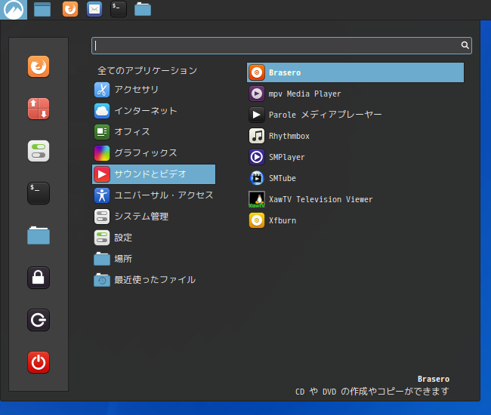
Task: Focus the menu search text field
Action: (x=282, y=46)
